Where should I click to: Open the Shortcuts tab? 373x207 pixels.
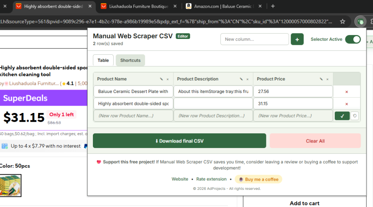(x=130, y=60)
